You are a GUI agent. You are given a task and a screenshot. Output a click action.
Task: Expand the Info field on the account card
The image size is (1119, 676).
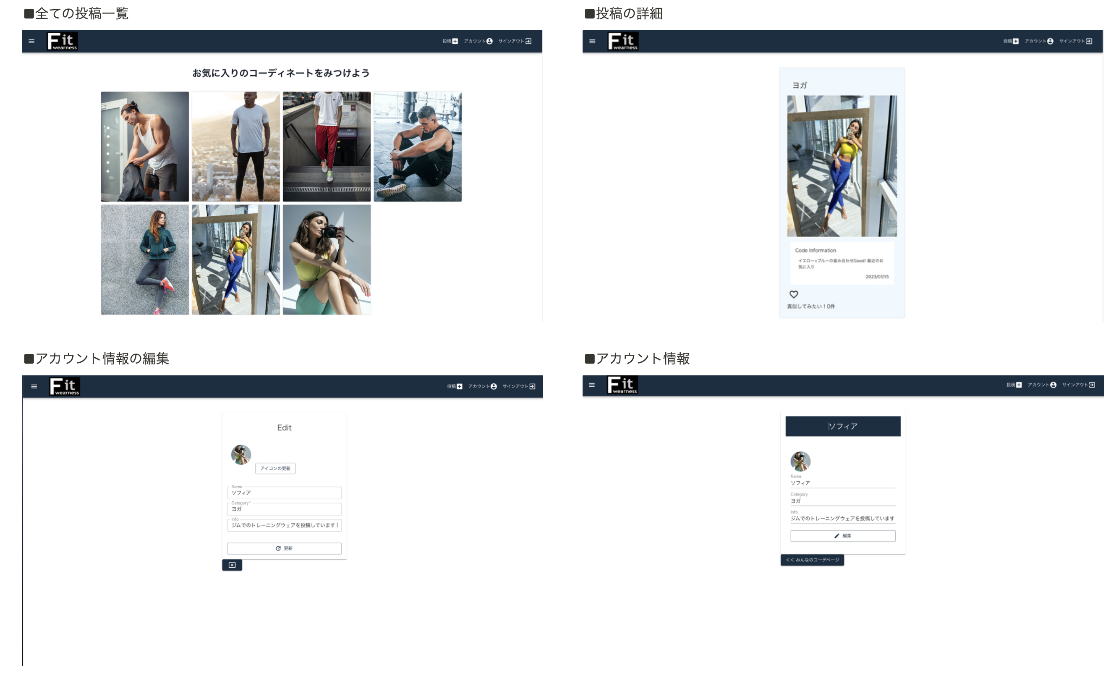pyautogui.click(x=842, y=519)
